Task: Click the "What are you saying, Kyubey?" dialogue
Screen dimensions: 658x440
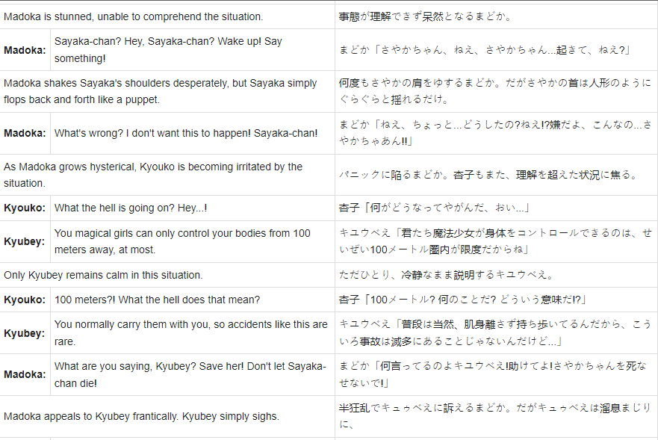Action: pos(190,374)
